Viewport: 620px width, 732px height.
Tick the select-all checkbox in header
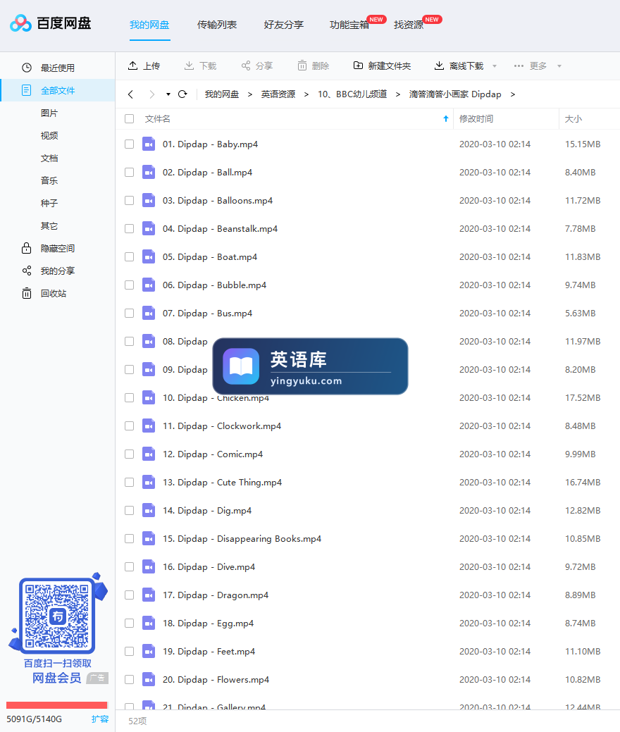tap(130, 118)
